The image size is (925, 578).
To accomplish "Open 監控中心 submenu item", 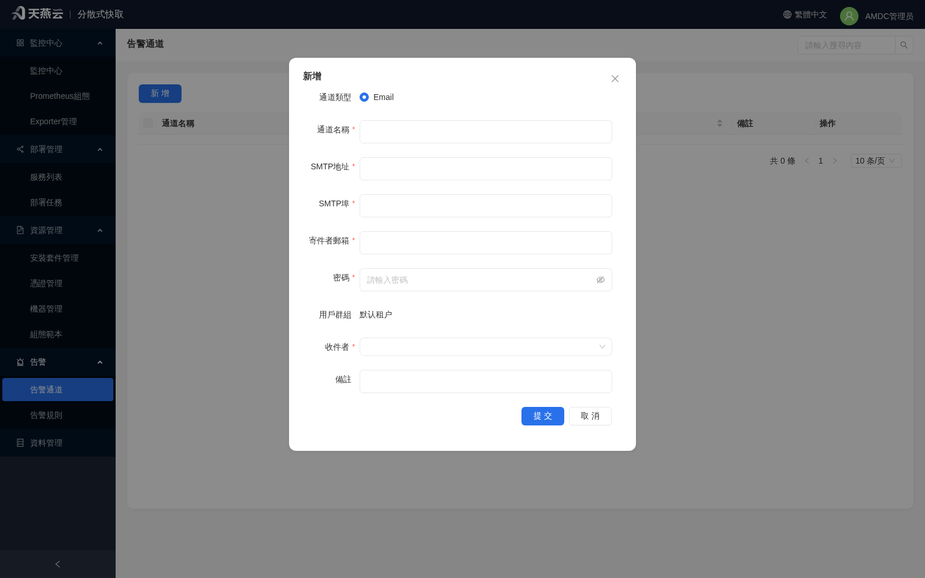I will 58,71.
